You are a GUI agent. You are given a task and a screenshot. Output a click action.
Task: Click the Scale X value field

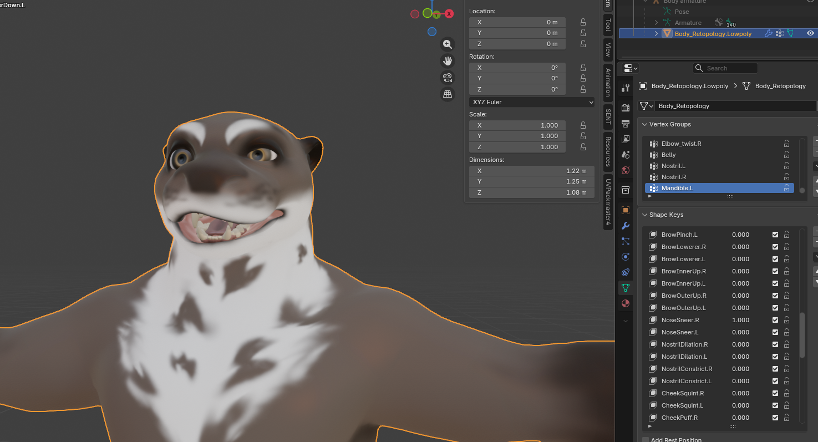517,125
